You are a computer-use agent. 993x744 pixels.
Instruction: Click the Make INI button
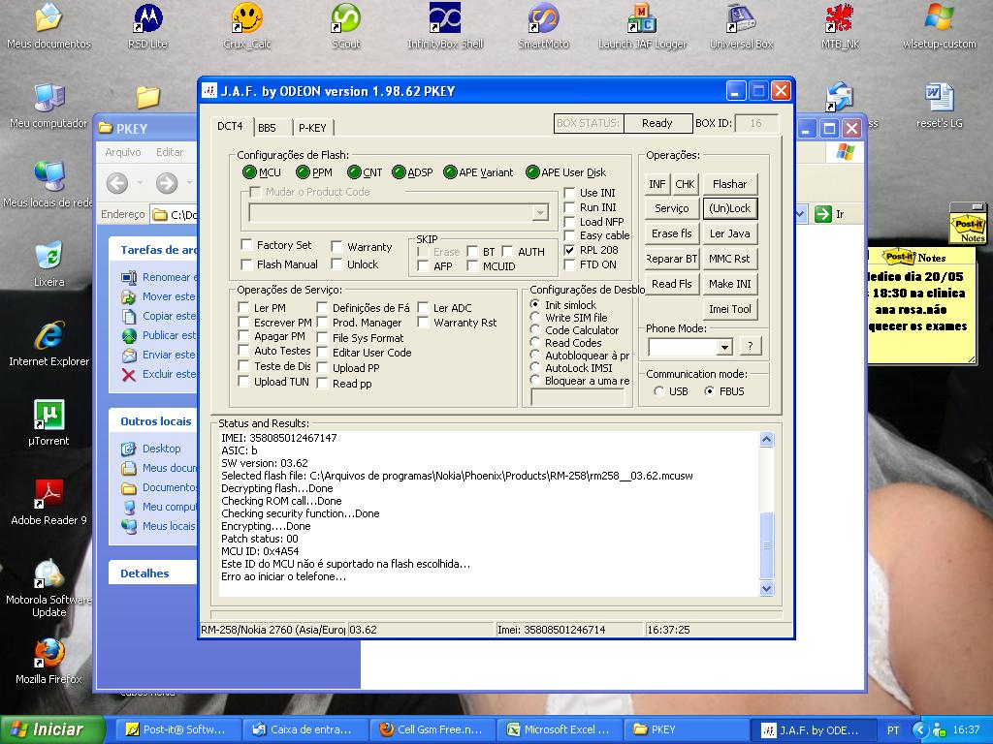(729, 284)
